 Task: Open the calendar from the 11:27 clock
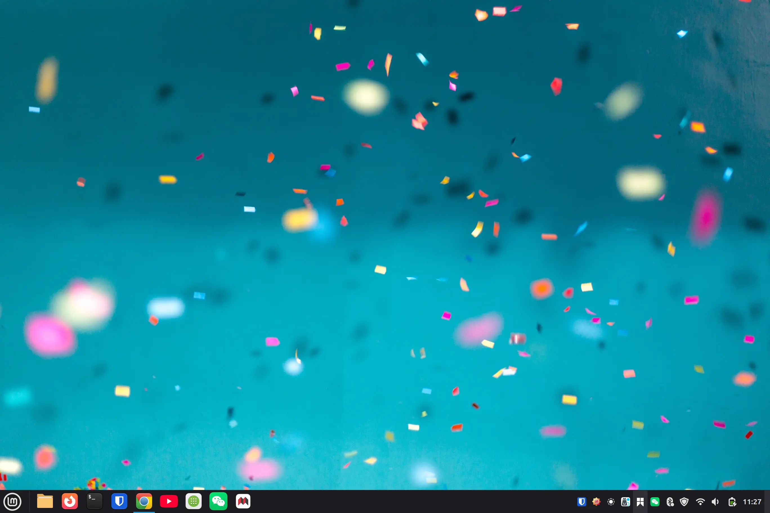752,502
